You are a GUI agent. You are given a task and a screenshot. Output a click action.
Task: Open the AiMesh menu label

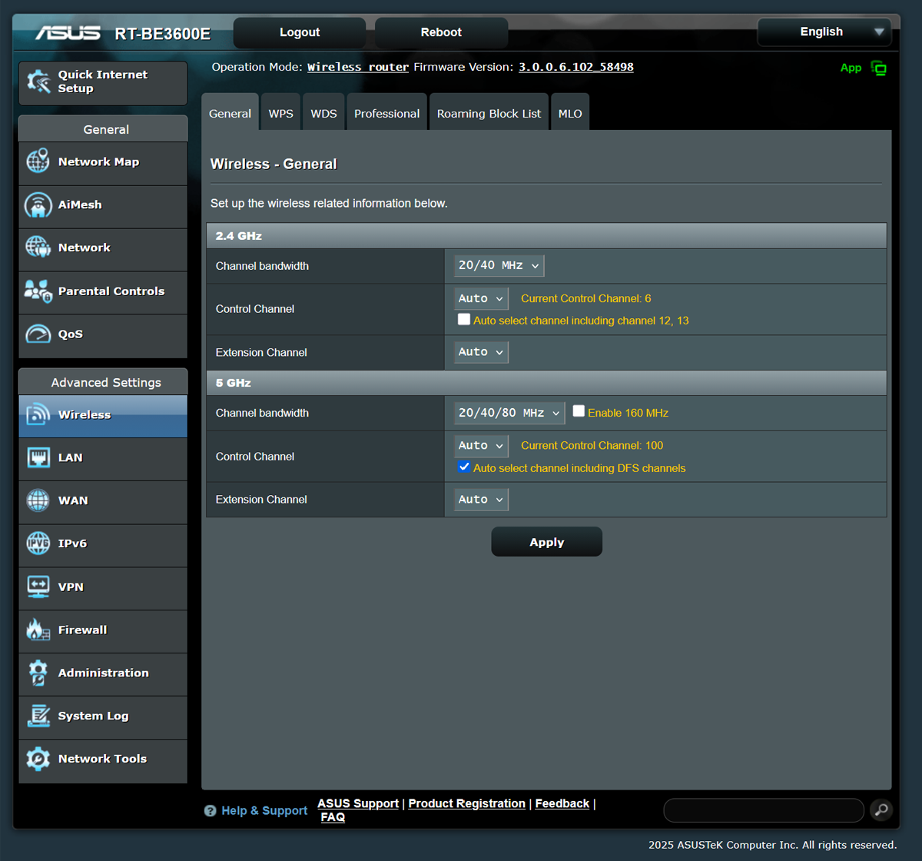(x=80, y=205)
